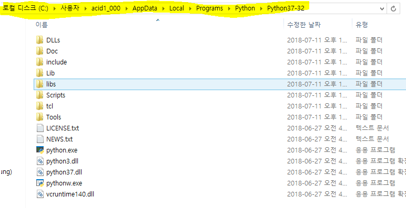Select the Tools folder name
This screenshot has height=208, width=406.
point(54,117)
